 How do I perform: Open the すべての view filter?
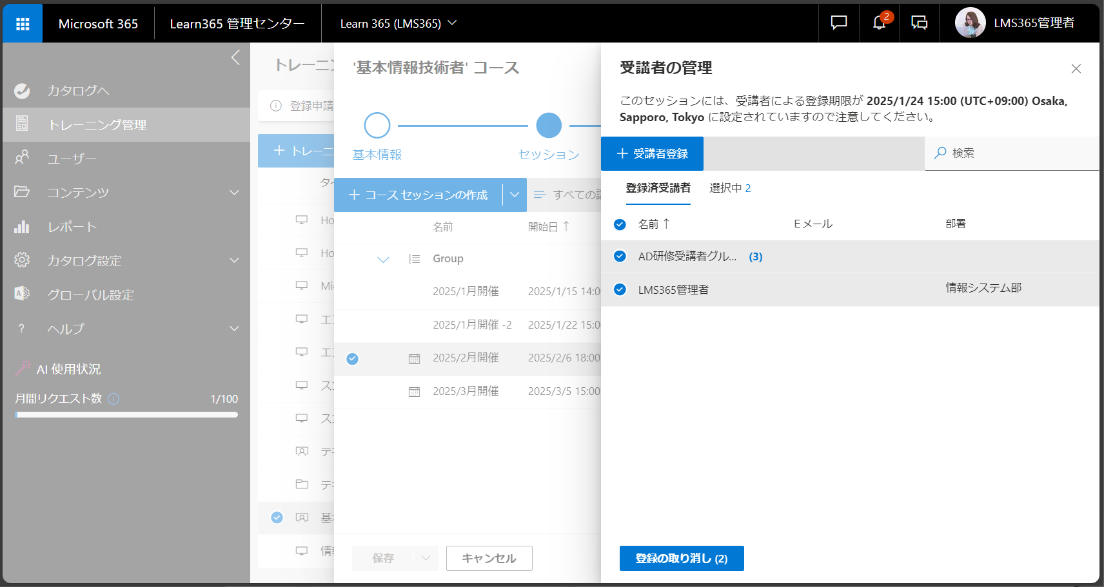pyautogui.click(x=567, y=195)
